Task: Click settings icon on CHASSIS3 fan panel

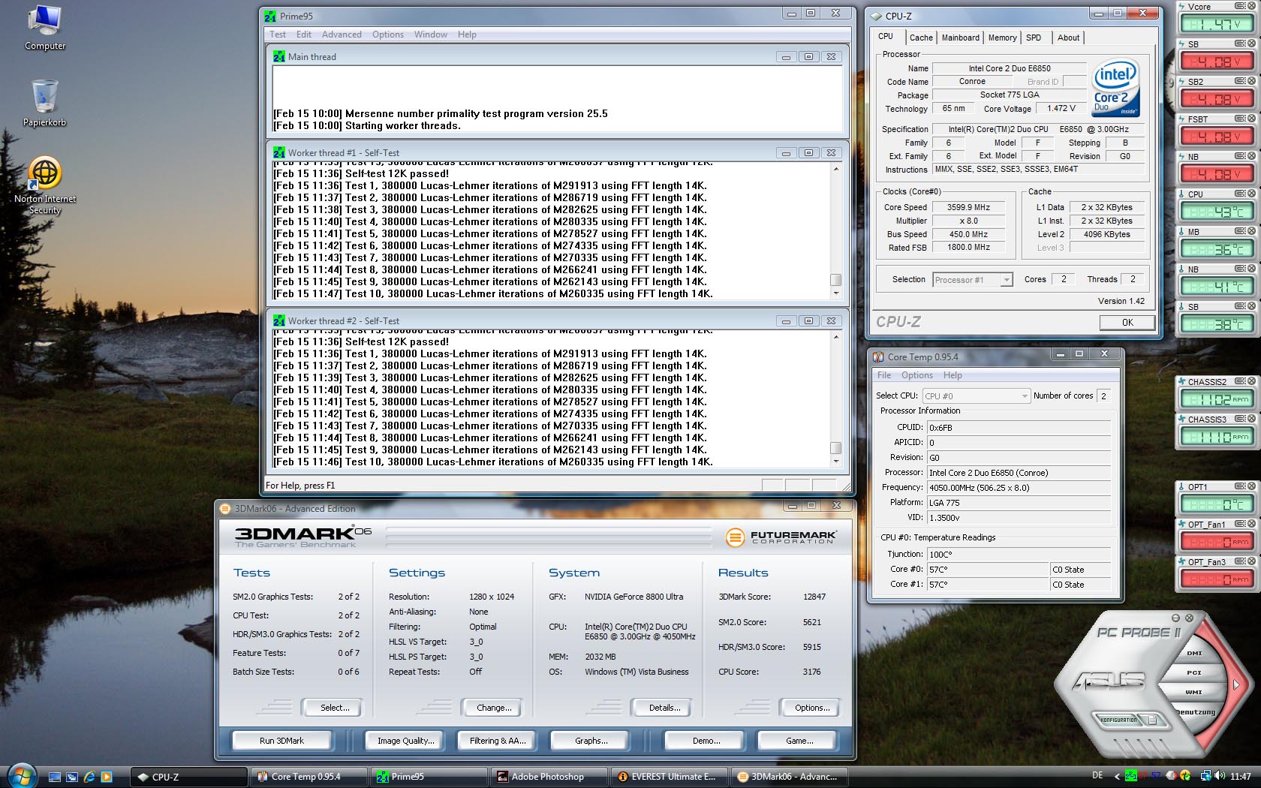Action: pos(1241,419)
